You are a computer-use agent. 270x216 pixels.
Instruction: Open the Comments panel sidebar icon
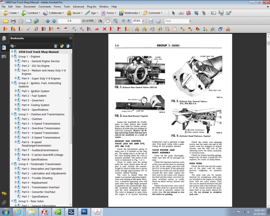[4, 193]
